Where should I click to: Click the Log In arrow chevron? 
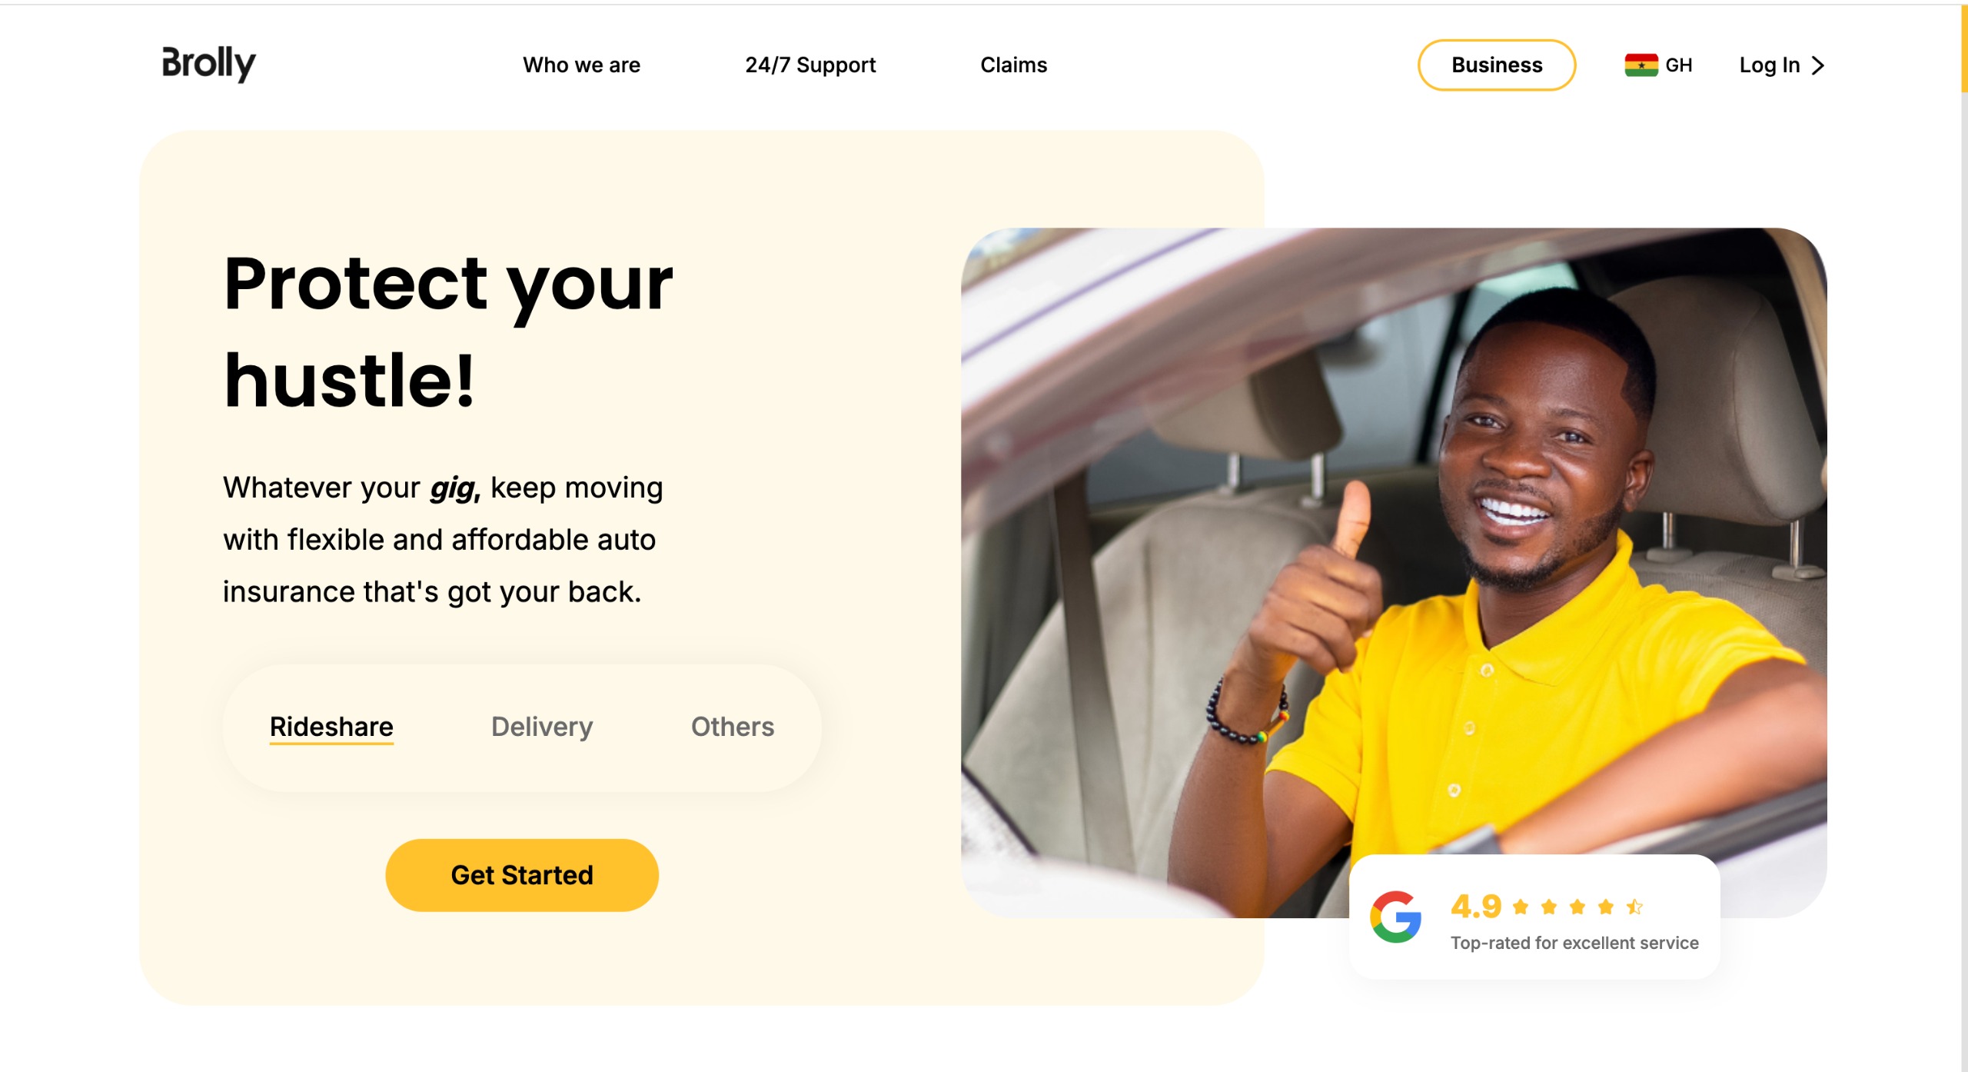[x=1818, y=65]
